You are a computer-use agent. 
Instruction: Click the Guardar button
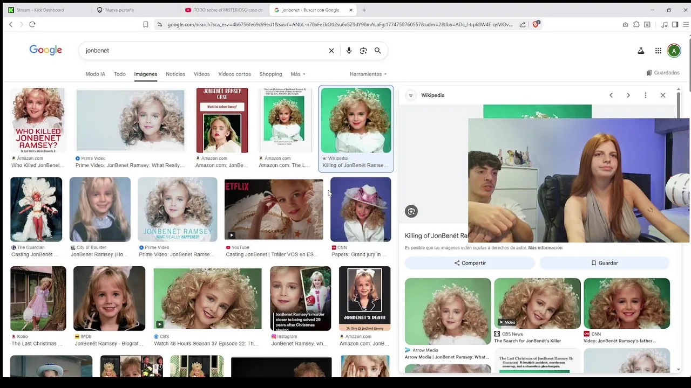(x=604, y=263)
